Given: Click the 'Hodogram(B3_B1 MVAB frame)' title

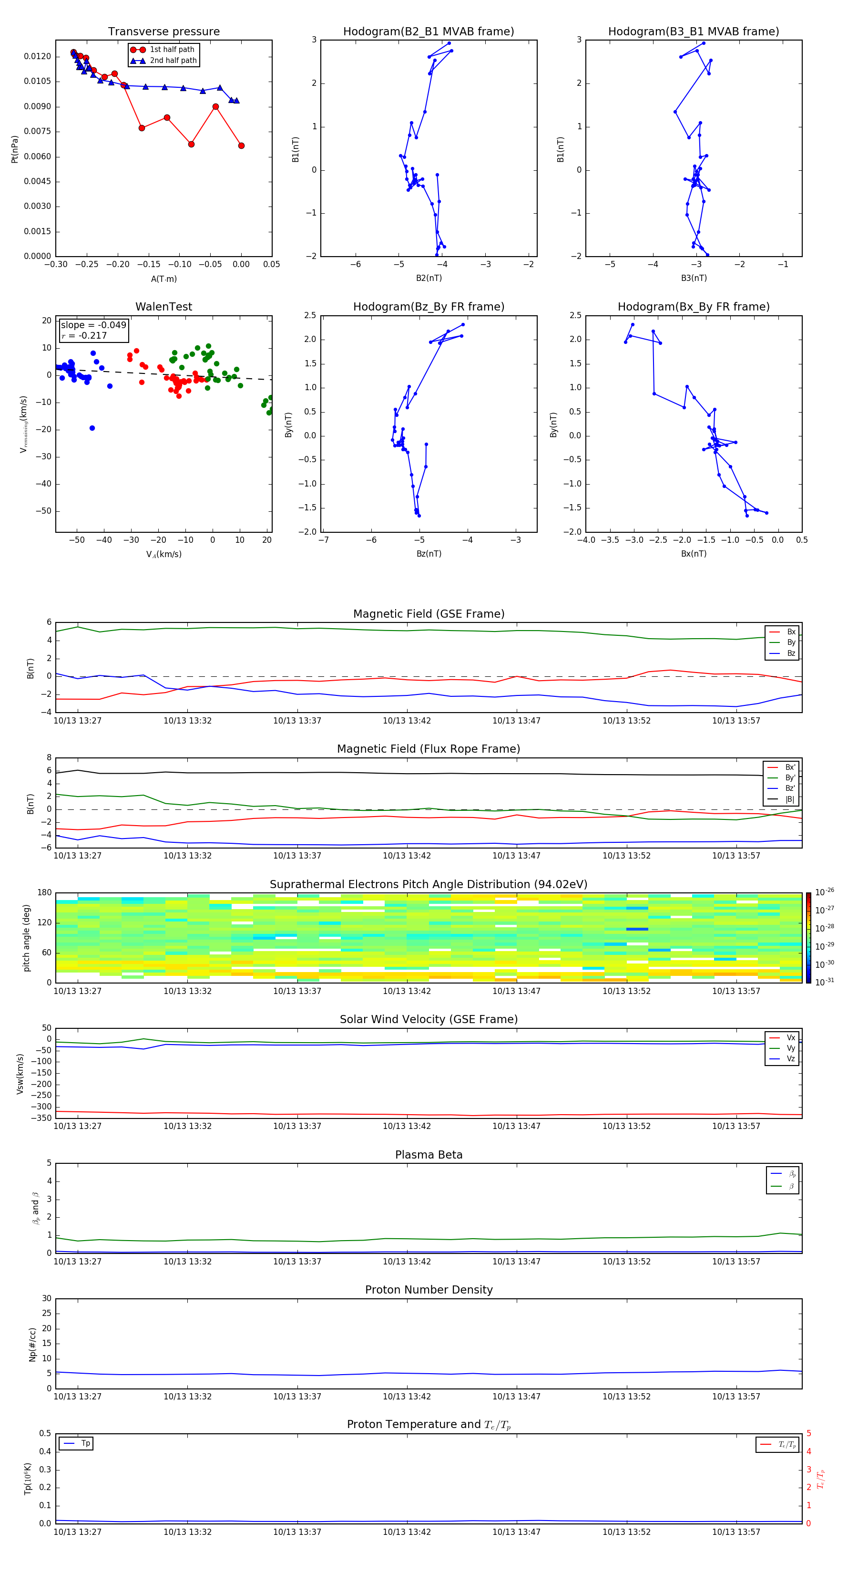Looking at the screenshot, I should 694,32.
